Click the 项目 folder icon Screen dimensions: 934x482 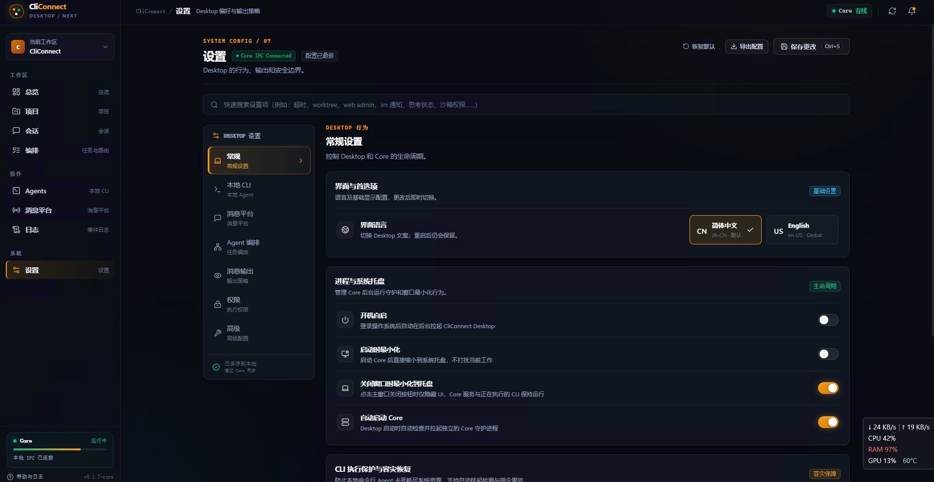point(16,111)
